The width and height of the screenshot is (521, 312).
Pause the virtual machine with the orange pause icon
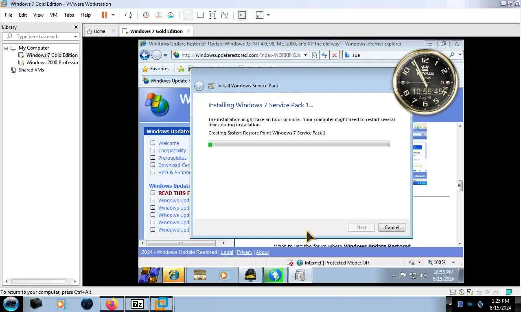(x=104, y=15)
